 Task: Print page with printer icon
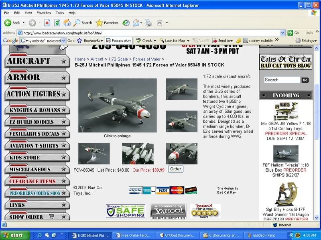[148, 23]
